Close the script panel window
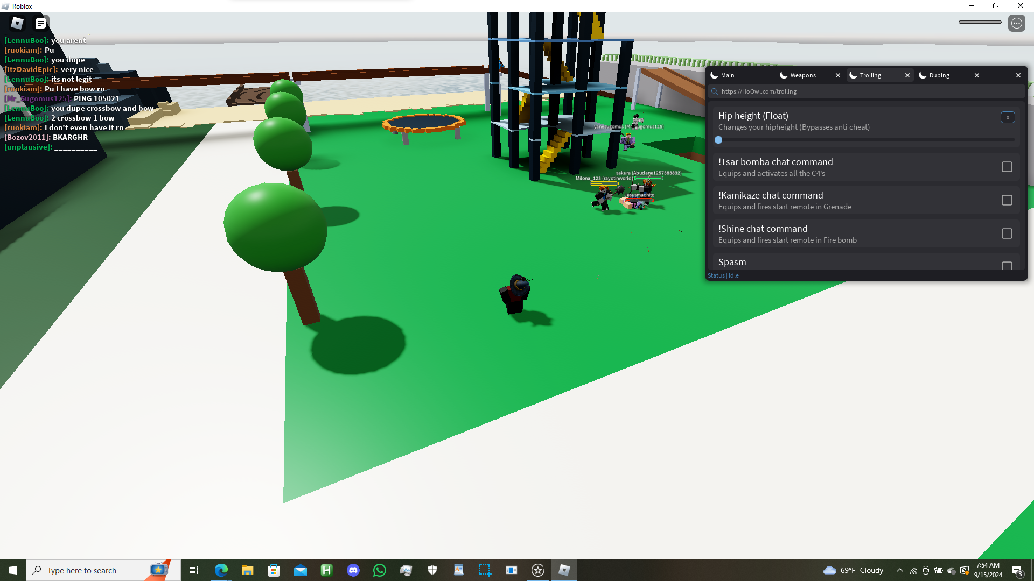 tap(1018, 75)
